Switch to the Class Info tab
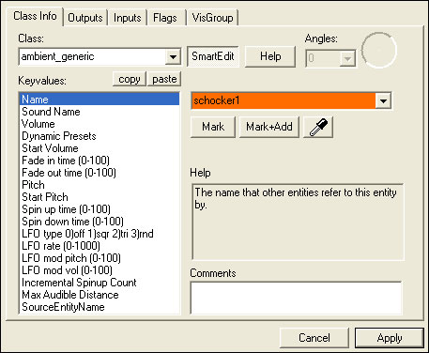This screenshot has width=429, height=353. coord(35,16)
